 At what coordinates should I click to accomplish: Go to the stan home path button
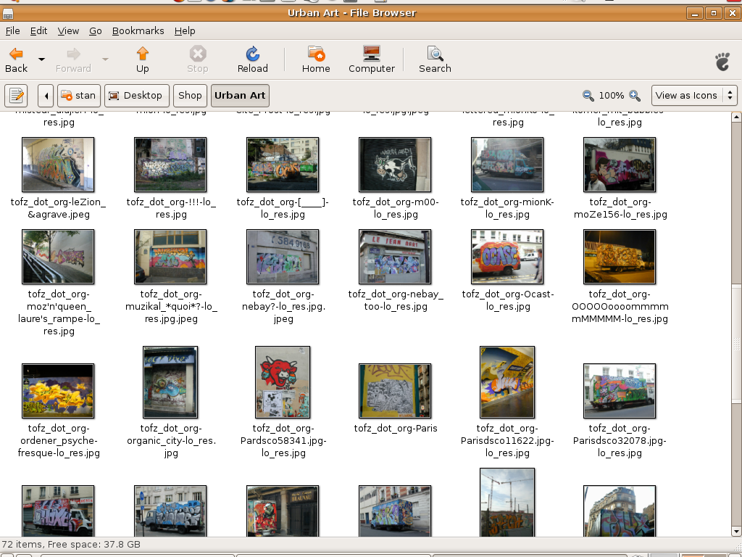click(x=78, y=95)
